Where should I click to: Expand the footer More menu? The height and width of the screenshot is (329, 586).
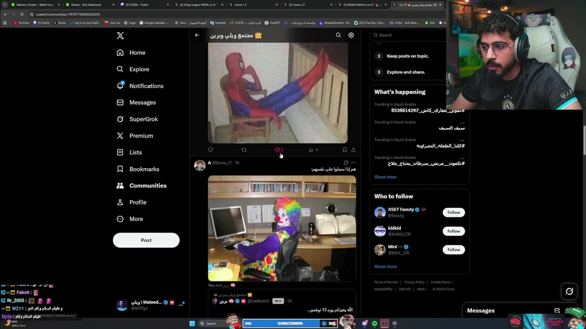[x=423, y=289]
